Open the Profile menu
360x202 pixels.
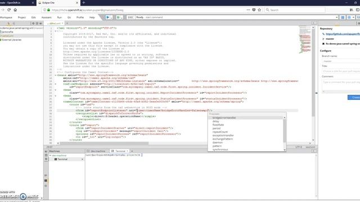pyautogui.click(x=80, y=17)
